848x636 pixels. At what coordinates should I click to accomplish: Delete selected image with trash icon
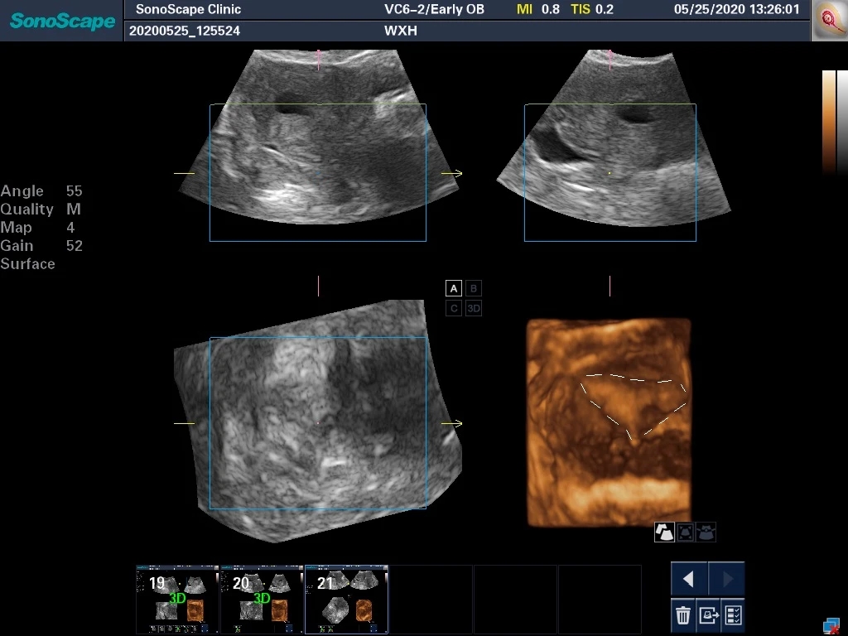[683, 615]
